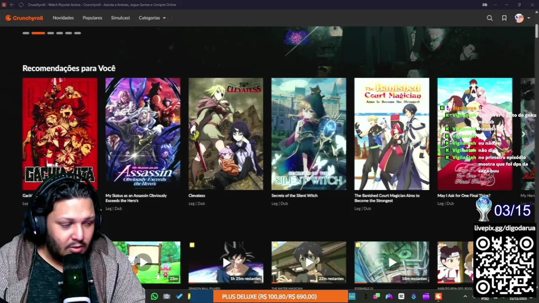This screenshot has width=539, height=303.
Task: Click the page vertical scrollbar thumb
Action: coord(536,32)
